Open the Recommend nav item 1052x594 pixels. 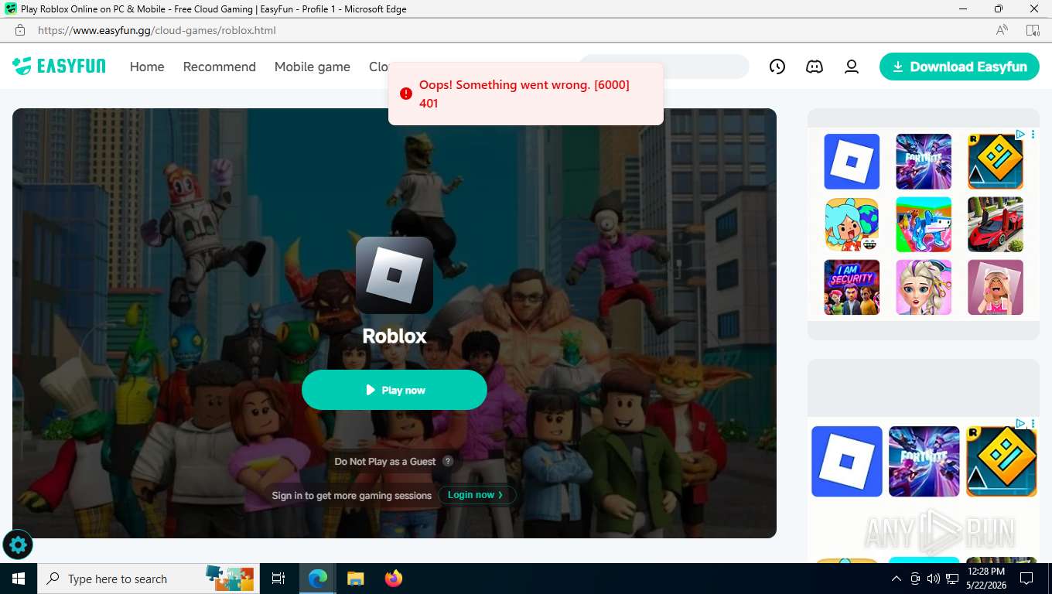pyautogui.click(x=220, y=67)
